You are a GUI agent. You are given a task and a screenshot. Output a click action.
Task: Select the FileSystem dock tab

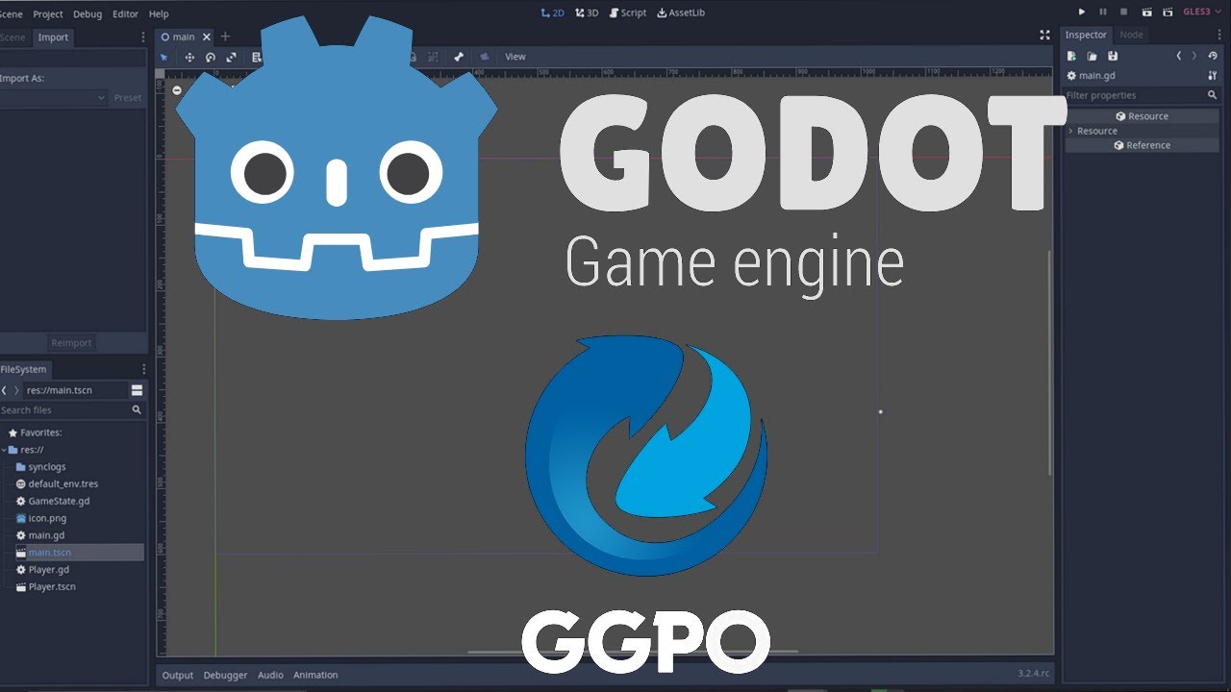[24, 369]
